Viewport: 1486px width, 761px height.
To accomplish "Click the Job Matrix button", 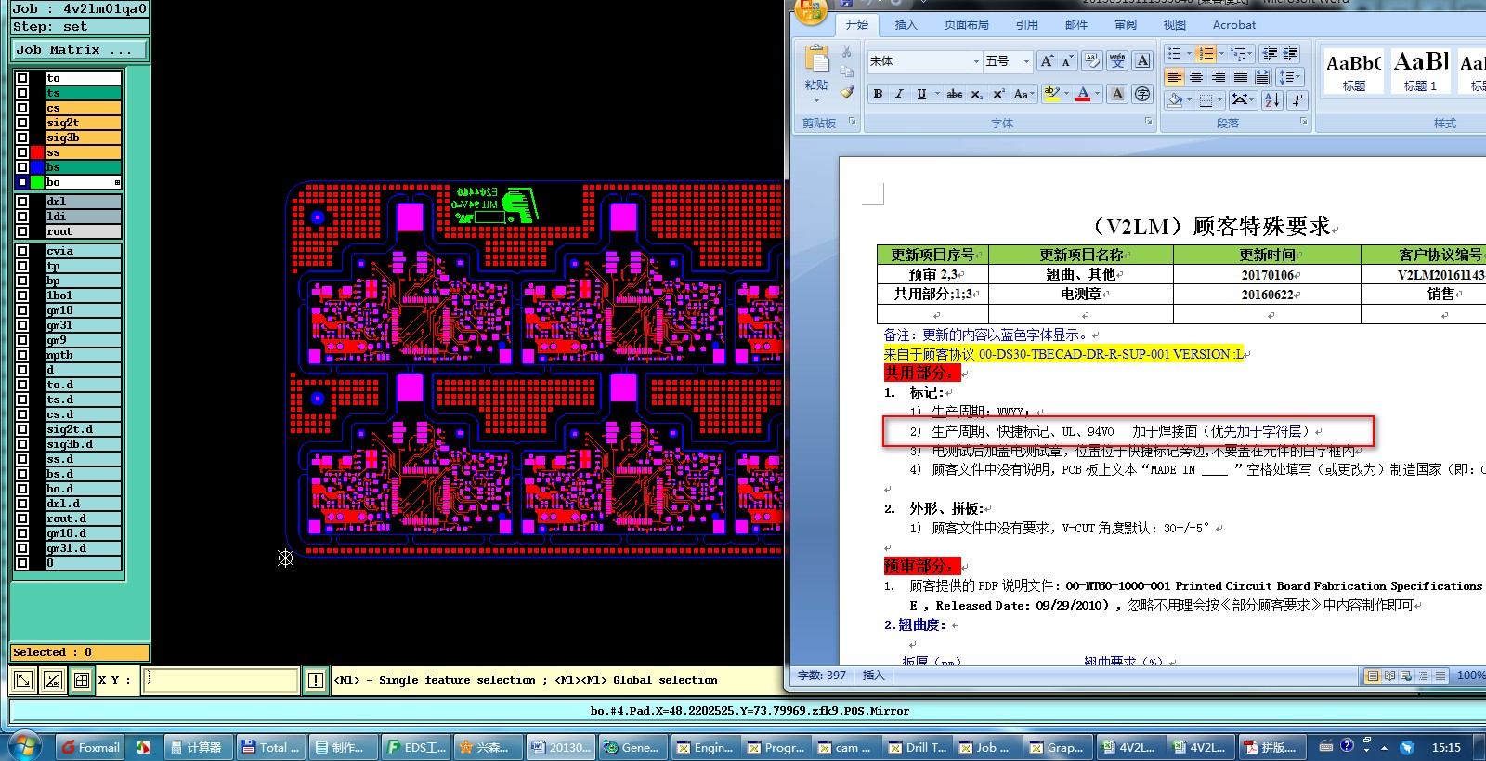I will pos(80,49).
